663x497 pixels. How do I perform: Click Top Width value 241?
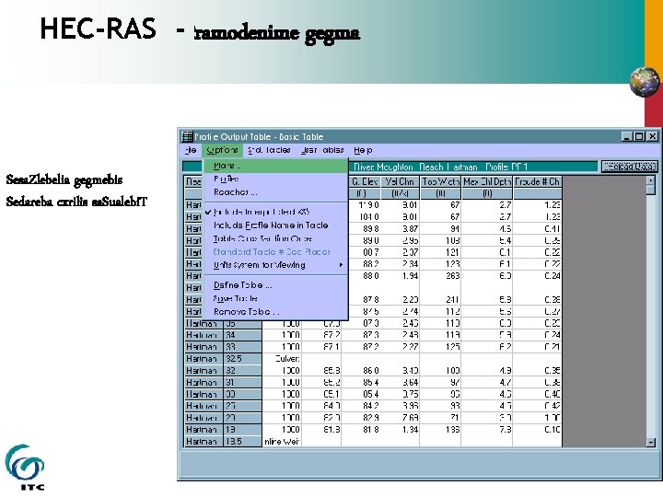click(440, 300)
